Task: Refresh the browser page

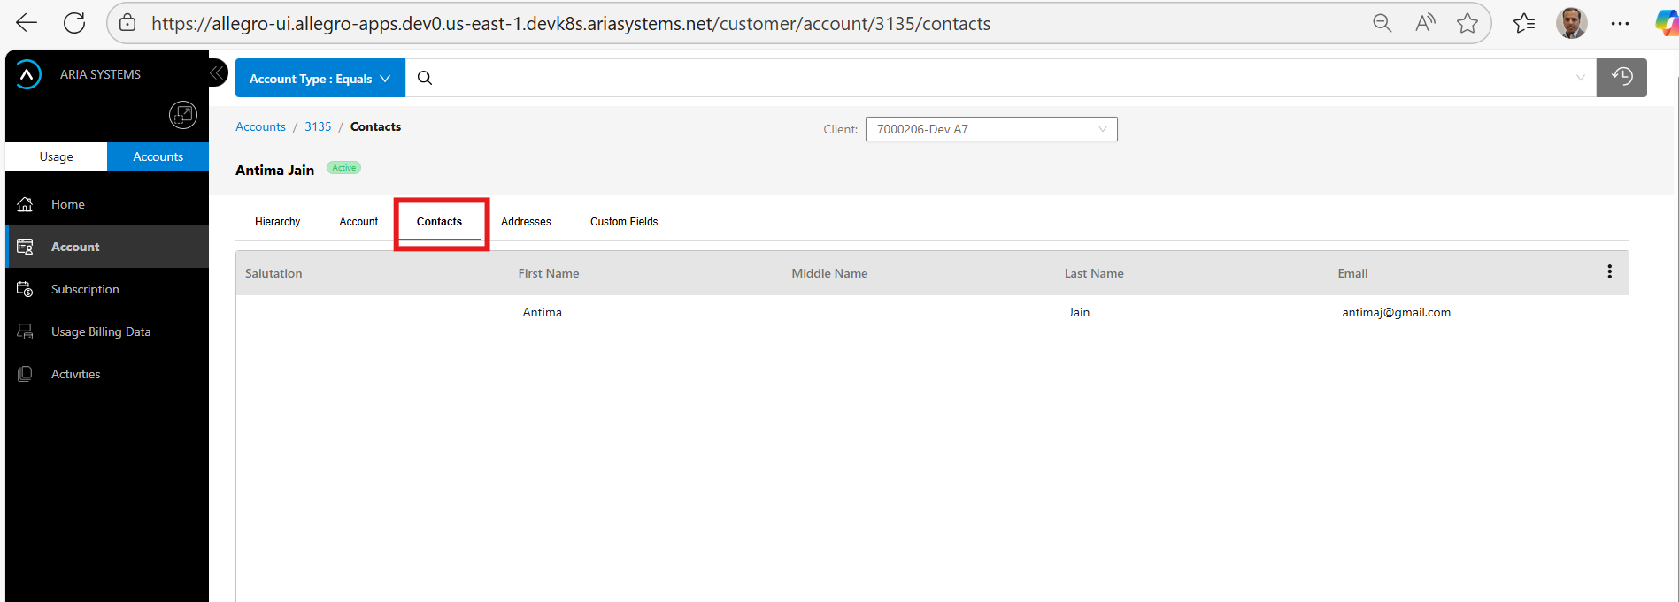Action: (74, 23)
